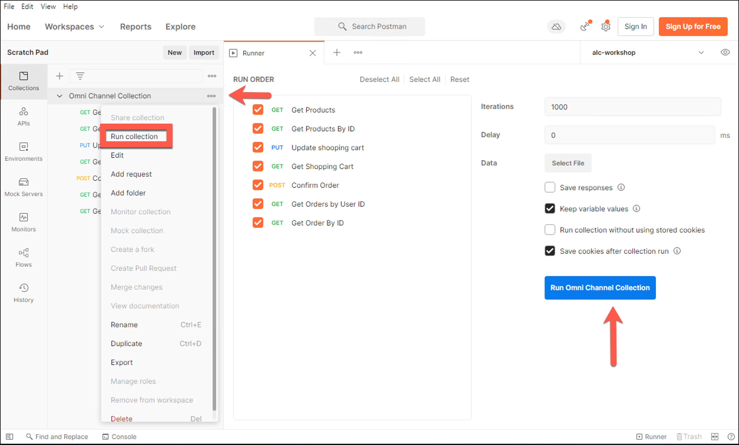Open the Console in status bar
739x445 pixels.
tap(119, 436)
